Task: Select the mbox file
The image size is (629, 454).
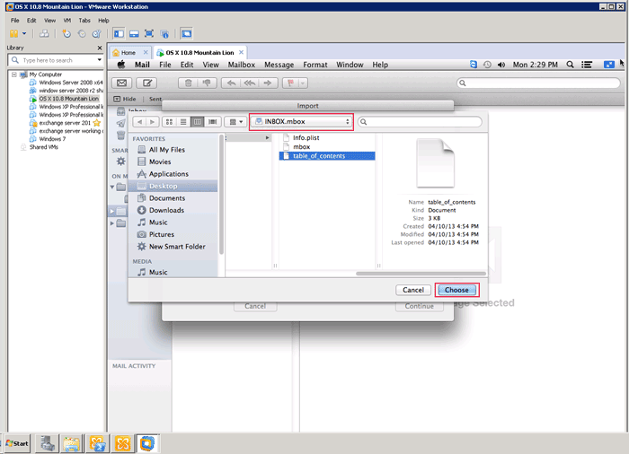Action: (301, 146)
